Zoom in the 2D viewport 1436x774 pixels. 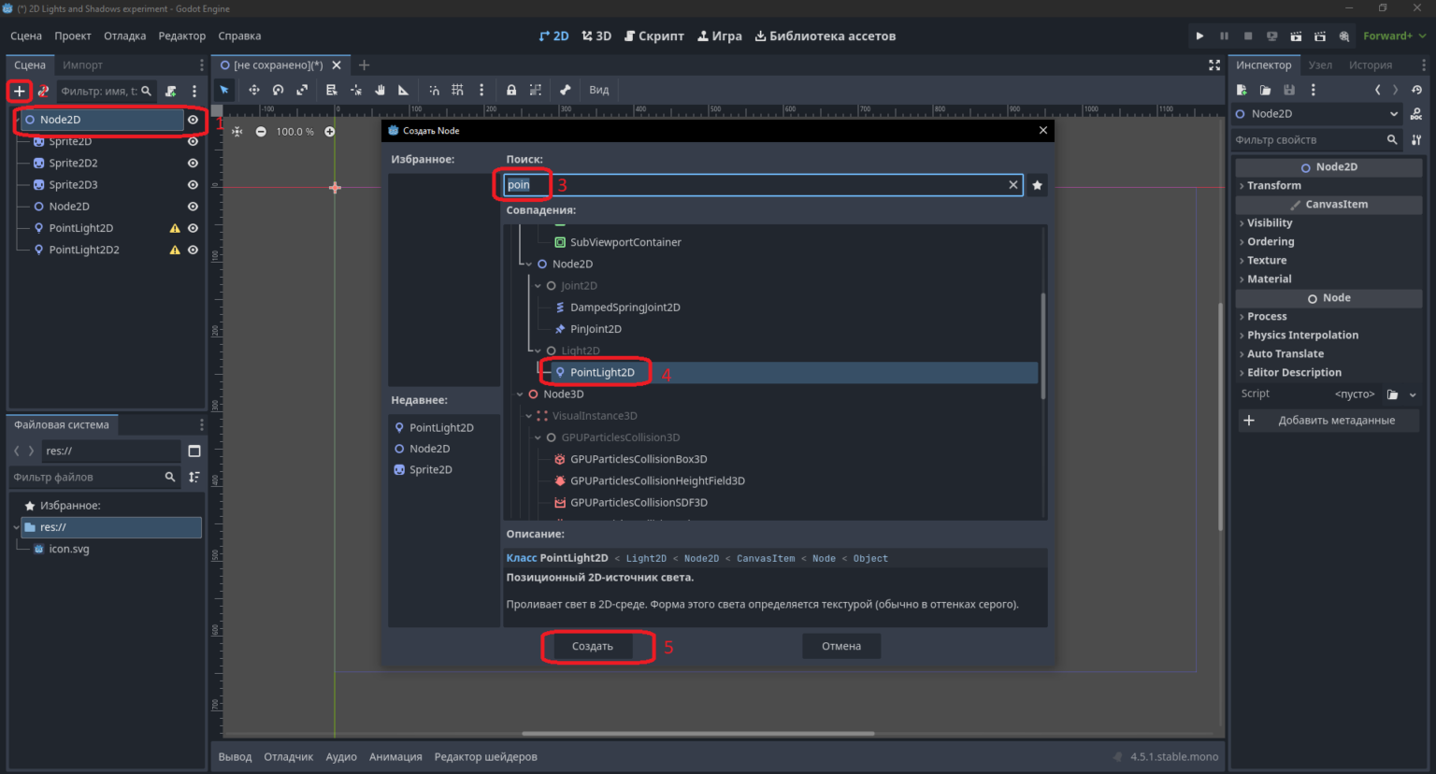point(330,132)
